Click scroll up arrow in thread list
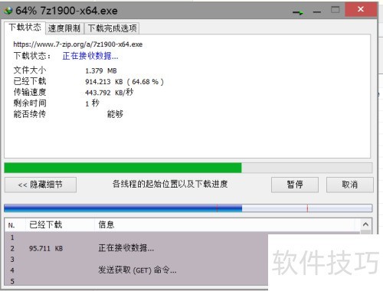Viewport: 383px width, 291px height. (x=365, y=224)
